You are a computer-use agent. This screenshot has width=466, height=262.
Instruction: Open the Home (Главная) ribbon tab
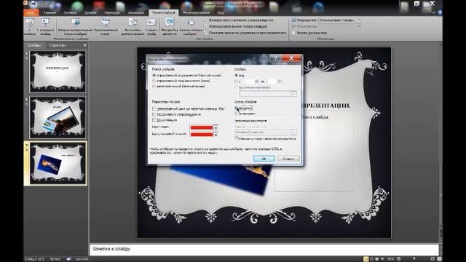click(50, 13)
